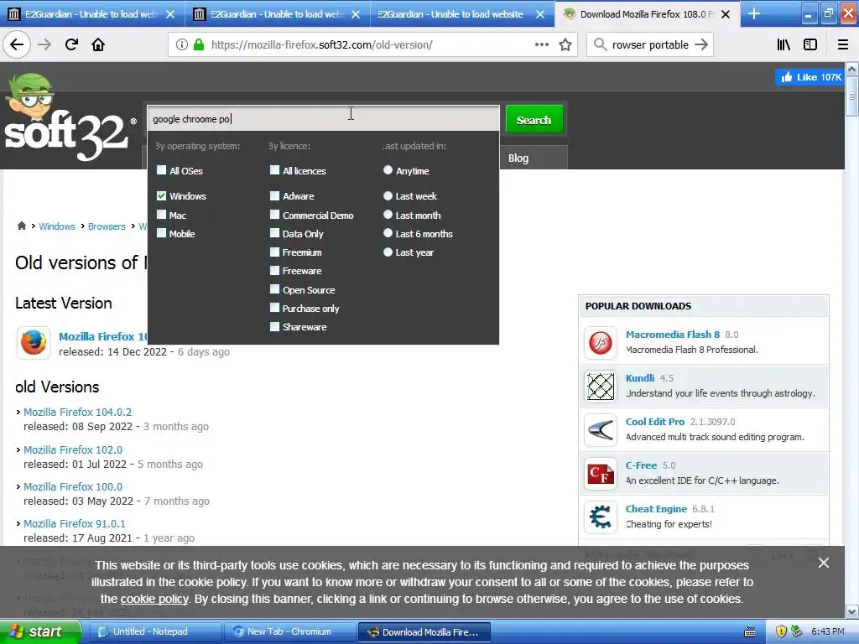The width and height of the screenshot is (859, 644).
Task: Open a new tab with plus icon
Action: click(x=754, y=13)
